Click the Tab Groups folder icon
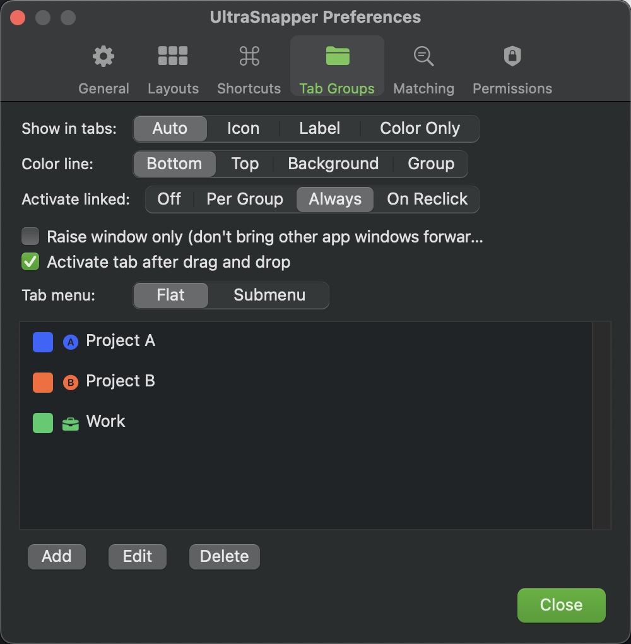Screen dimensions: 631x644 (336, 56)
